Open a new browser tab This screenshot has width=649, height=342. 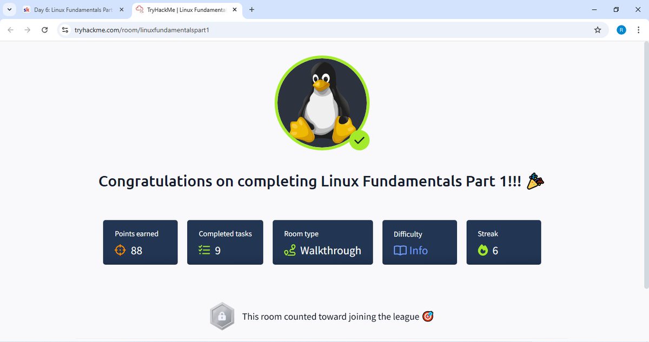pos(251,10)
